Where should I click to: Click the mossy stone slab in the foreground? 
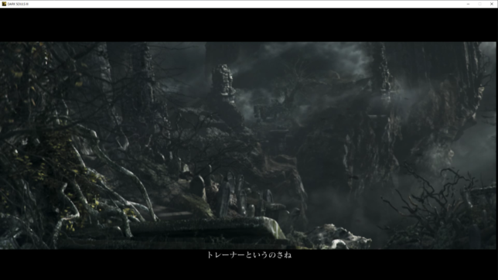pos(206,230)
